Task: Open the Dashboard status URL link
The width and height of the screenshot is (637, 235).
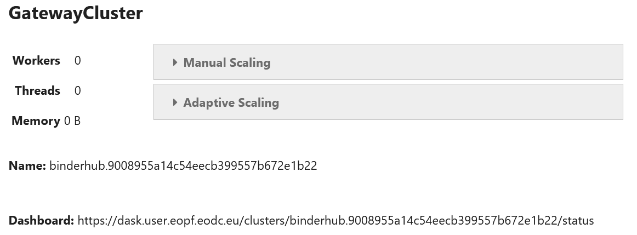Action: (335, 221)
